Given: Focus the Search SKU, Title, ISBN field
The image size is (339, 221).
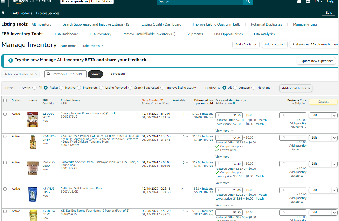Looking at the screenshot, I should coord(66,74).
